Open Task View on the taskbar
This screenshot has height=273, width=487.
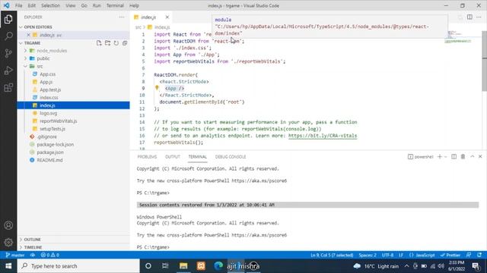point(165,266)
